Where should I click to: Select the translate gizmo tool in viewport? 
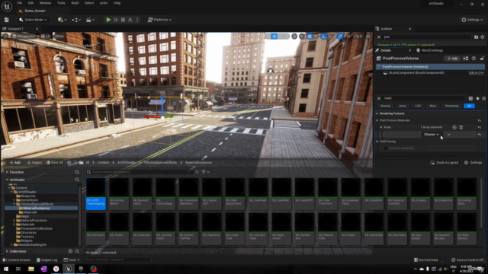pos(274,37)
